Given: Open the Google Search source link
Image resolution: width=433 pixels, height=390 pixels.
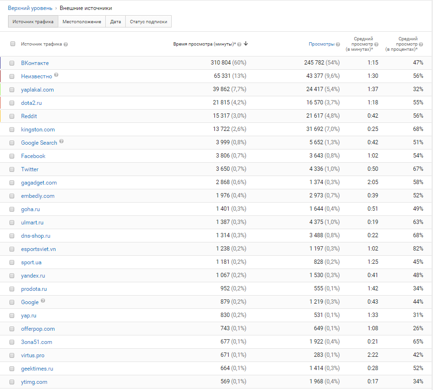Looking at the screenshot, I should (x=39, y=143).
